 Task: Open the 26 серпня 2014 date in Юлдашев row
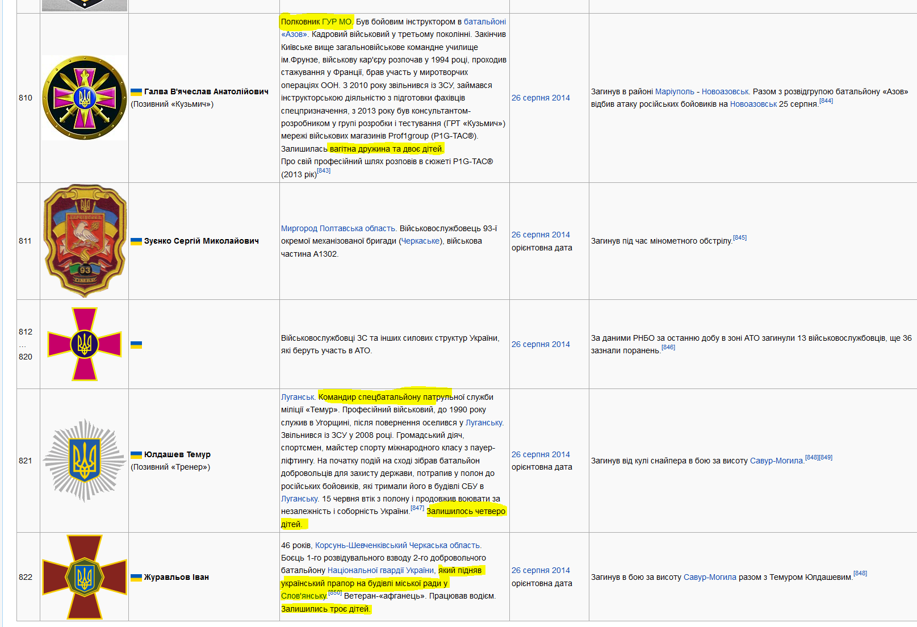(x=541, y=454)
